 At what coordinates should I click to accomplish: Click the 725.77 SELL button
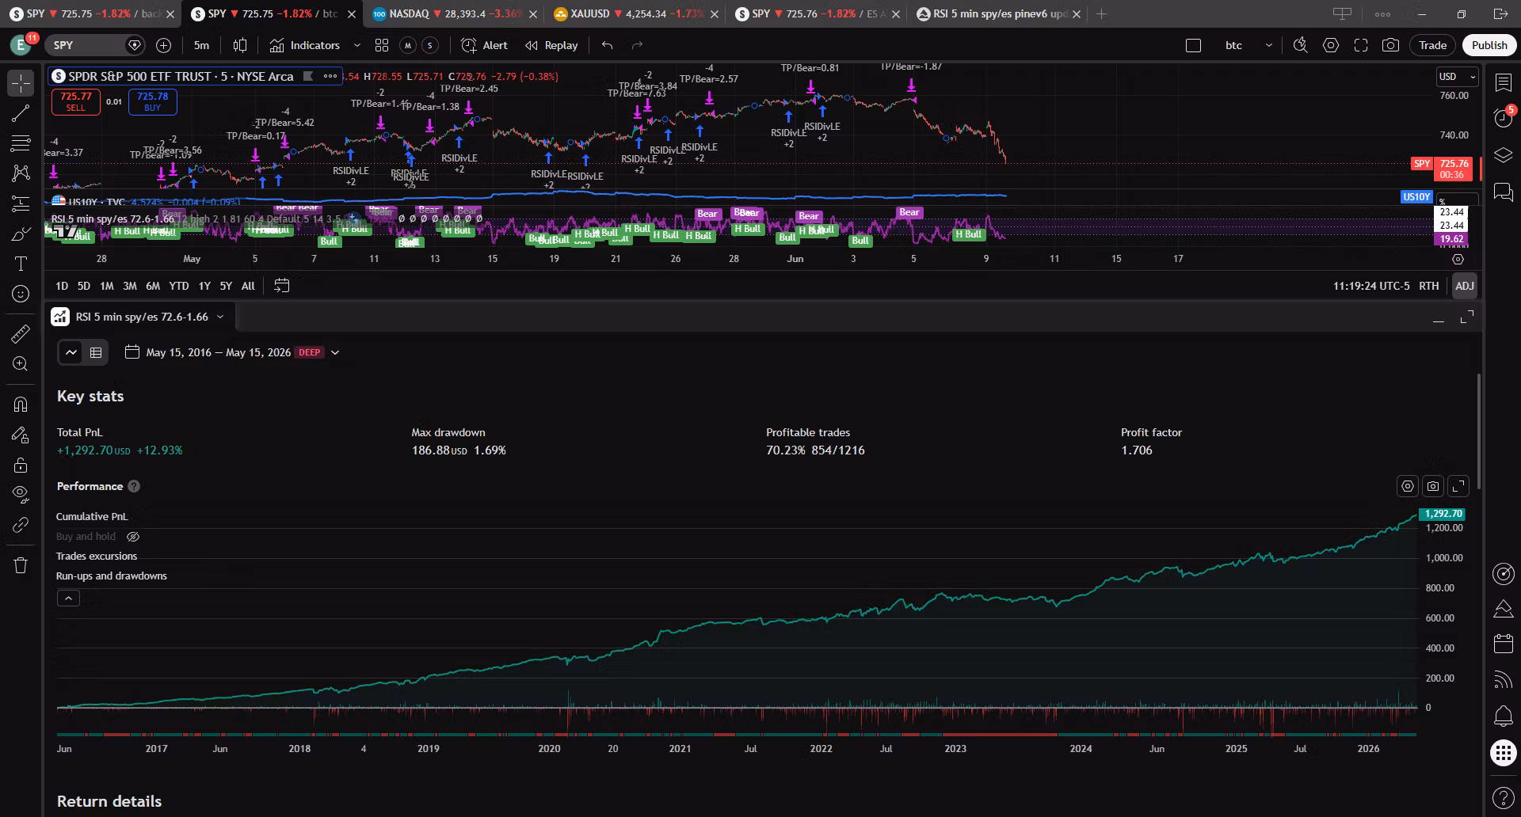pos(76,101)
